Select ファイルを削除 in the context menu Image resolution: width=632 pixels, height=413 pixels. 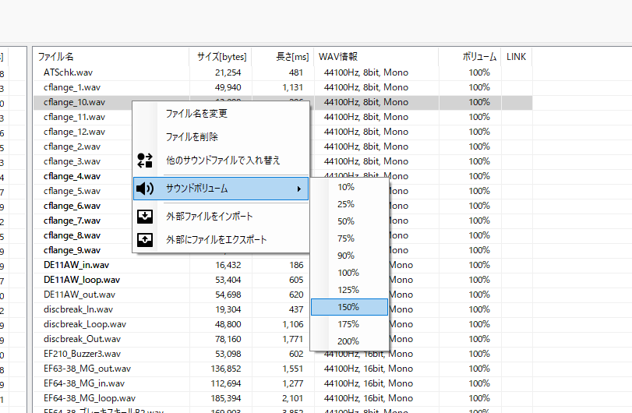[192, 137]
